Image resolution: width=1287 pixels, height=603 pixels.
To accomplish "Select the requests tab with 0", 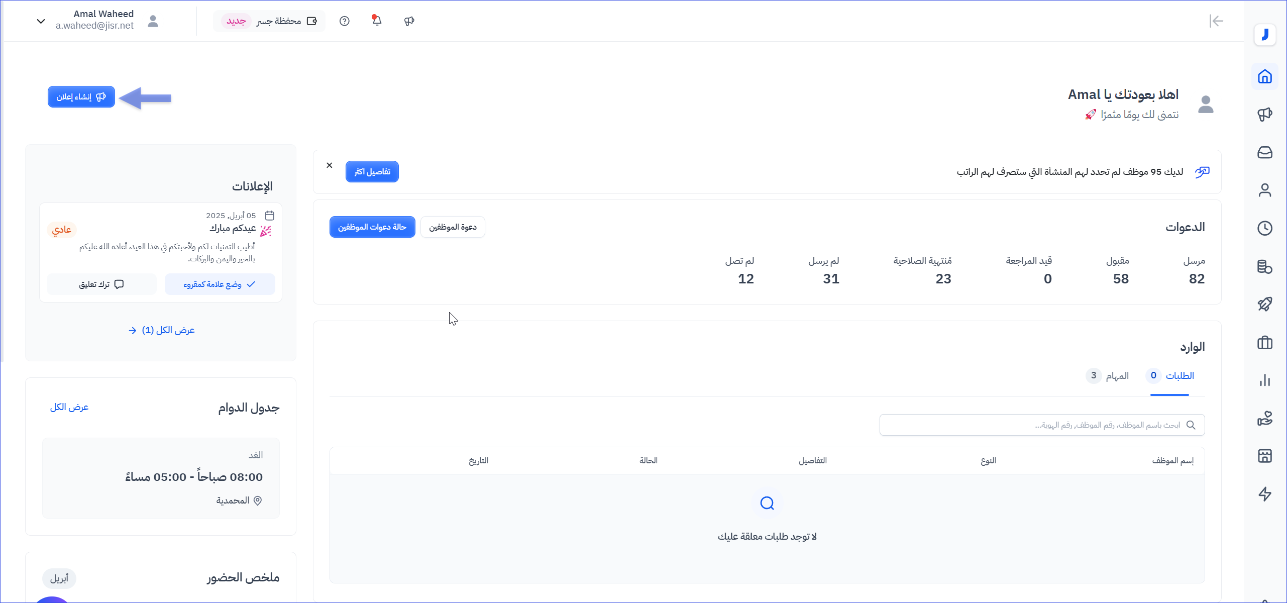I will pos(1170,376).
